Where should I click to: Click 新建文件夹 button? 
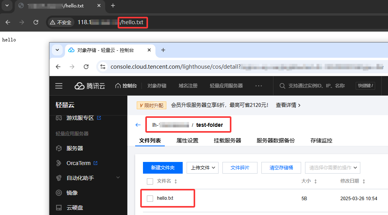tap(163, 168)
